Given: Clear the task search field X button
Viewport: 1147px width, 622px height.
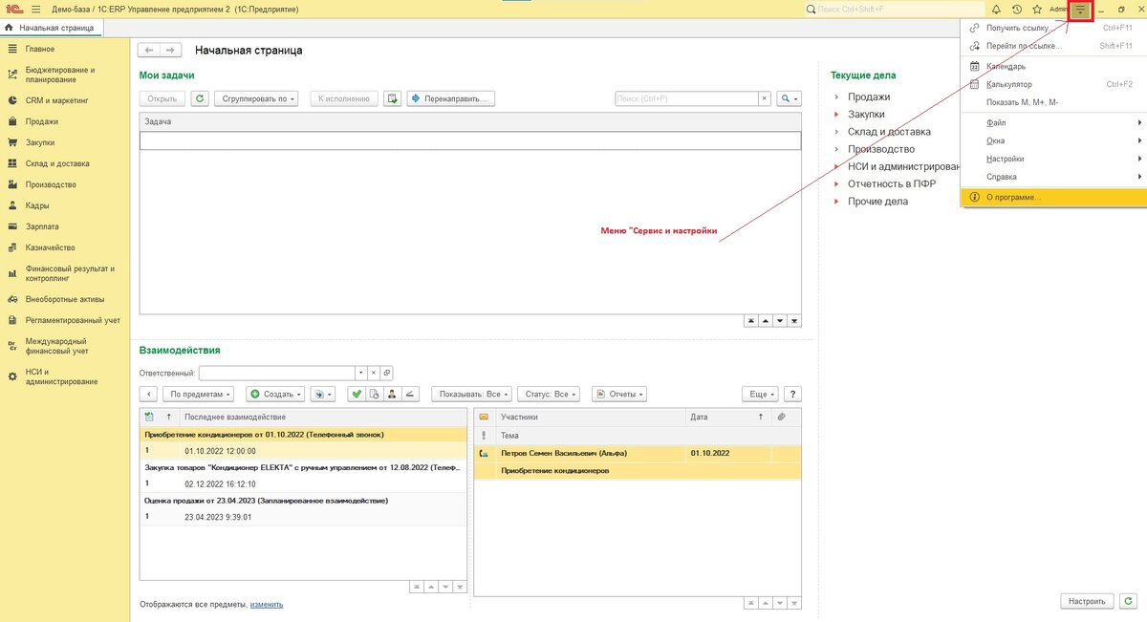Looking at the screenshot, I should click(x=764, y=98).
